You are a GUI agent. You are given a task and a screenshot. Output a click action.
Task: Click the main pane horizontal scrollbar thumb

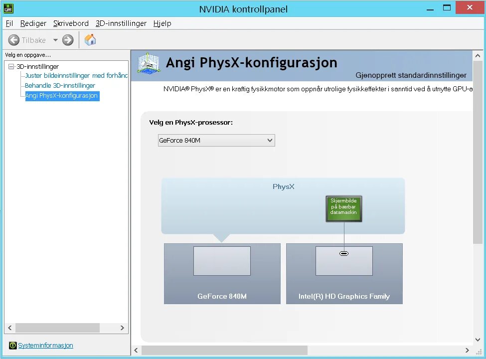pyautogui.click(x=224, y=350)
